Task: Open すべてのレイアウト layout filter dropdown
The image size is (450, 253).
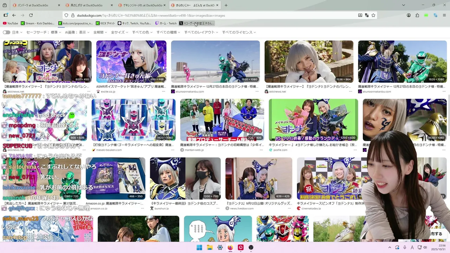Action: pyautogui.click(x=201, y=32)
